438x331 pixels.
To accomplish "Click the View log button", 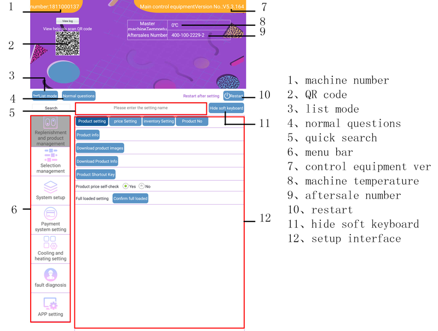I will [x=67, y=21].
